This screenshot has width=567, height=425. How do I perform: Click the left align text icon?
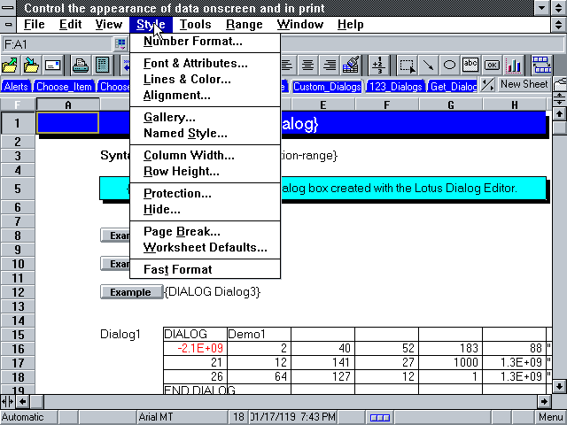pyautogui.click(x=287, y=66)
